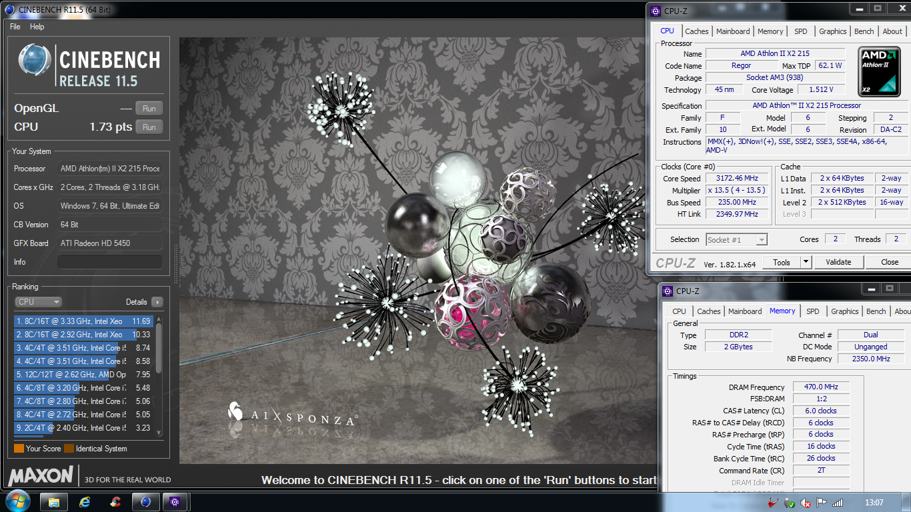Launch Internet Explorer from the taskbar

pyautogui.click(x=85, y=501)
